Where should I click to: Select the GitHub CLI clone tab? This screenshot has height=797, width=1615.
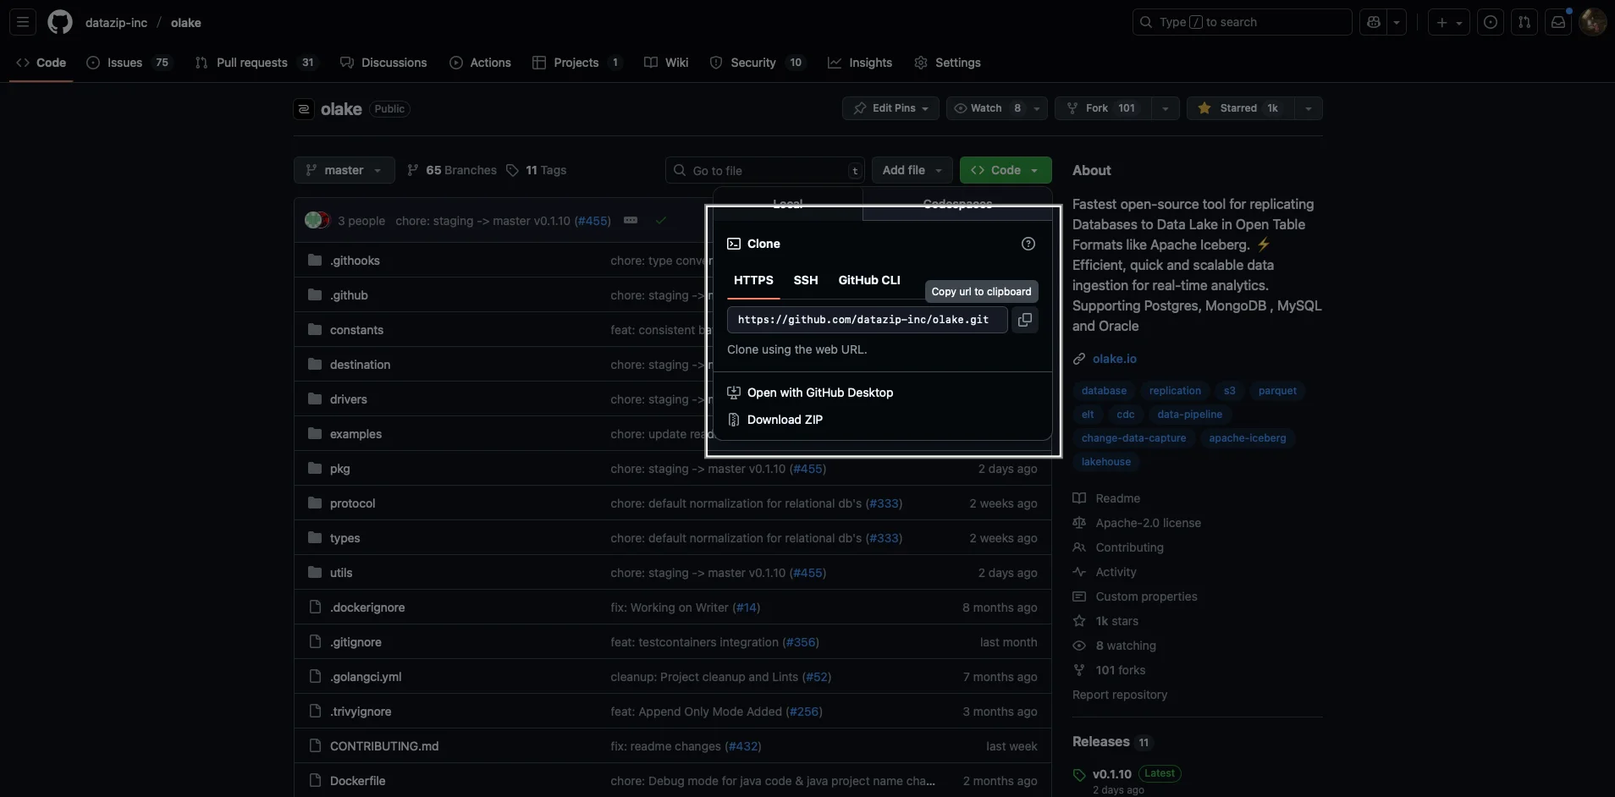click(868, 280)
